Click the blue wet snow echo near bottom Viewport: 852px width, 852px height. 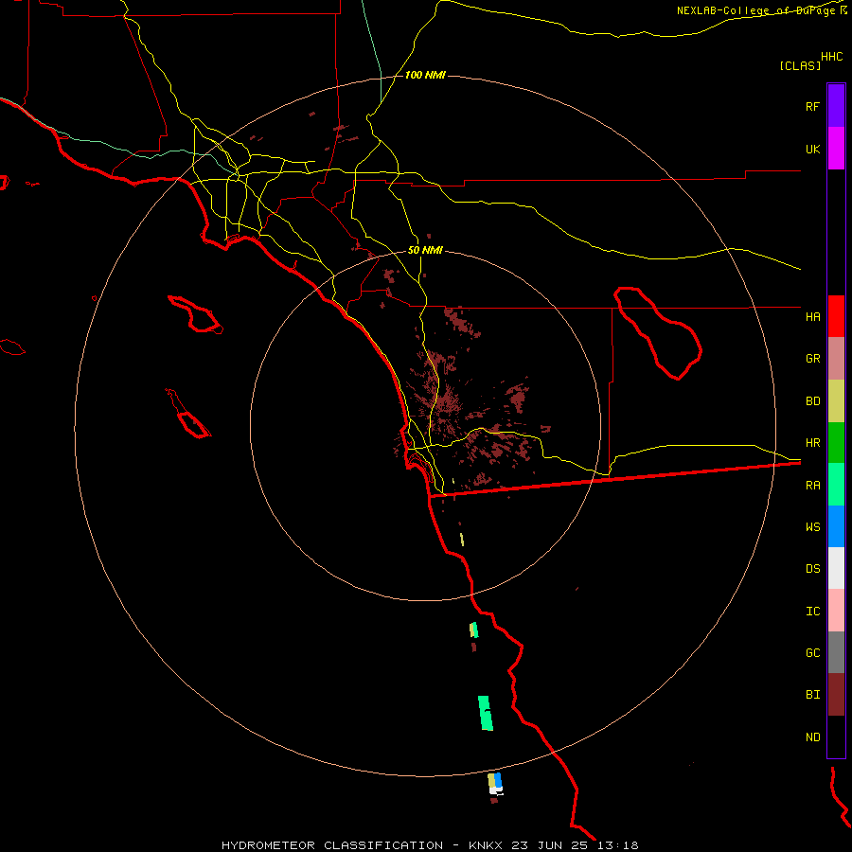coord(498,781)
